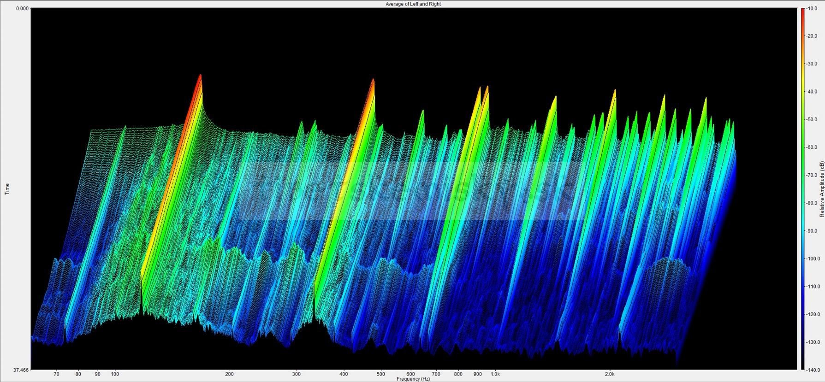Click the 80 frequency tick label
The height and width of the screenshot is (382, 825).
click(78, 374)
